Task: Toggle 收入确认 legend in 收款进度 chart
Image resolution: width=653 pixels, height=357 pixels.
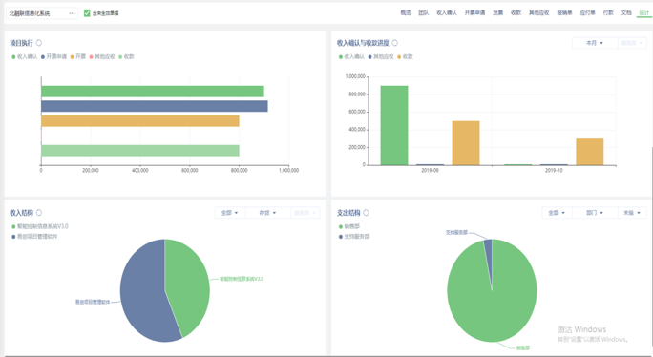Action: click(351, 56)
